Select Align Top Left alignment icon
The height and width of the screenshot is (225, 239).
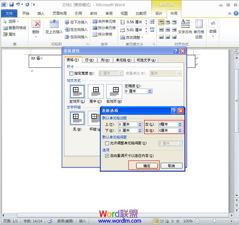[x=161, y=22]
